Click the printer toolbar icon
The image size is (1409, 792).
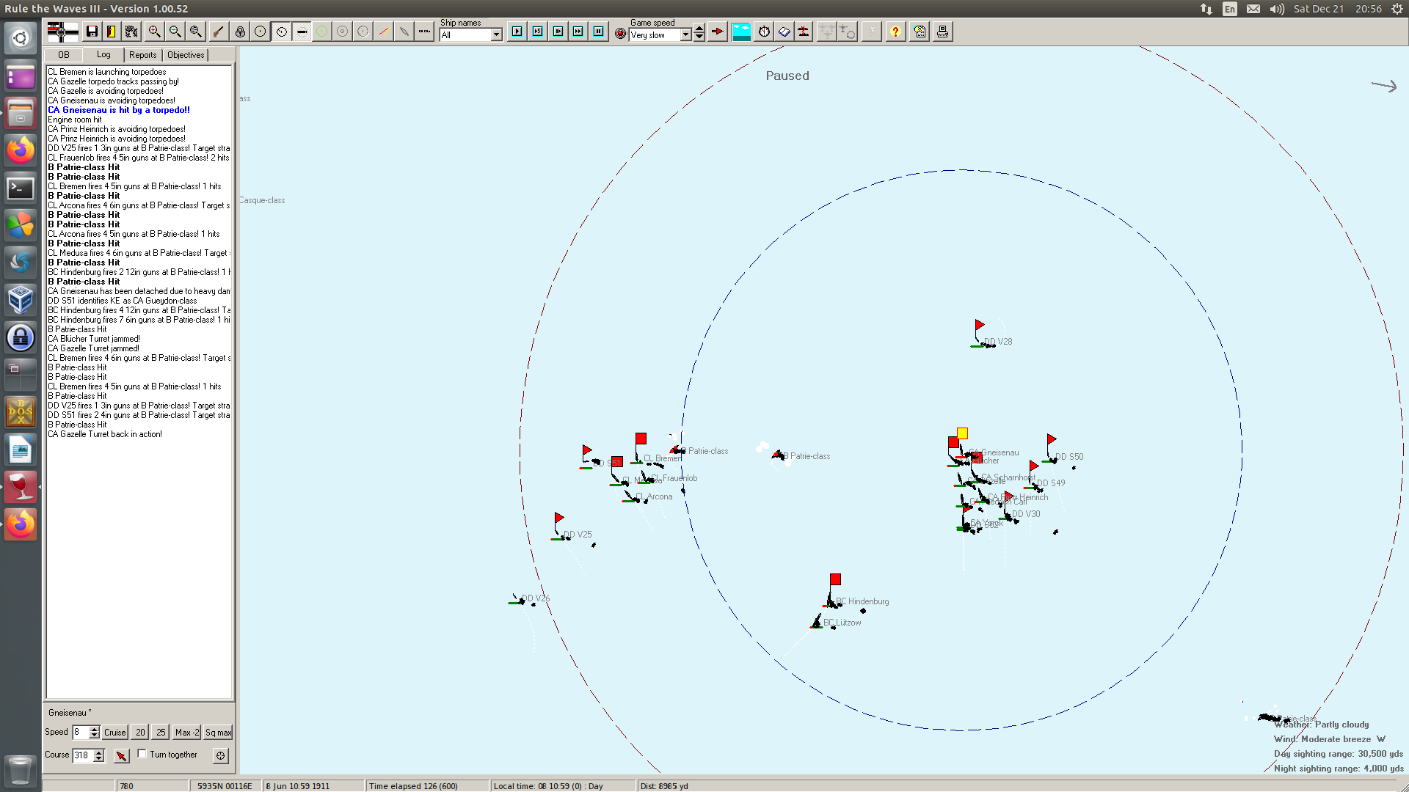point(943,32)
